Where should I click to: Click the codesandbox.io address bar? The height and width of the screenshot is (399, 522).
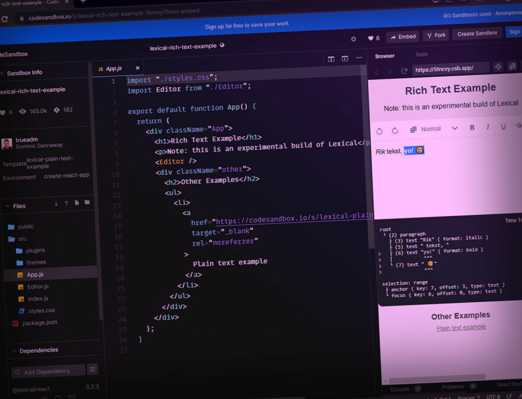click(x=113, y=14)
